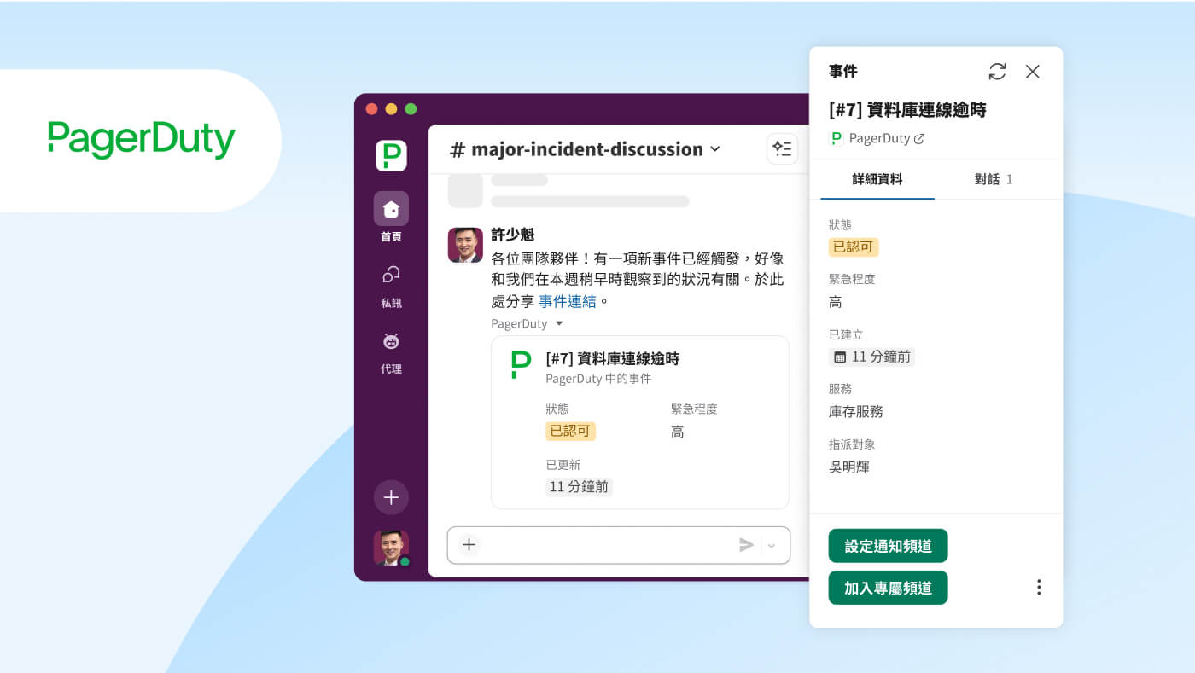This screenshot has width=1195, height=673.
Task: Click the yellow macOS minimize dot
Action: click(x=391, y=108)
